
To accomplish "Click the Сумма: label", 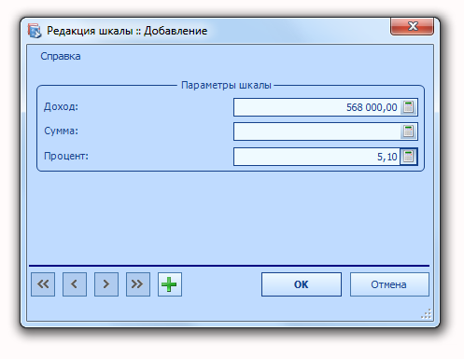I will pyautogui.click(x=61, y=131).
